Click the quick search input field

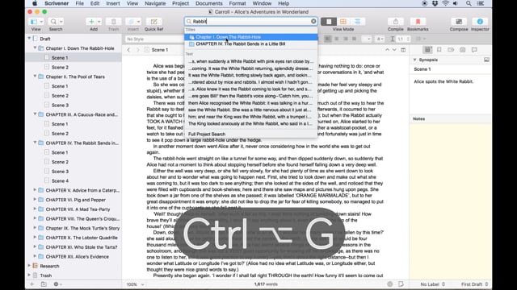[250, 22]
